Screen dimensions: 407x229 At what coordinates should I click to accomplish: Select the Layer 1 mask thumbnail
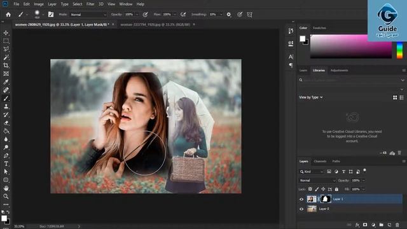[x=326, y=199]
